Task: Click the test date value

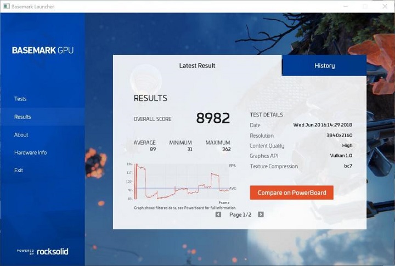Action: 323,125
